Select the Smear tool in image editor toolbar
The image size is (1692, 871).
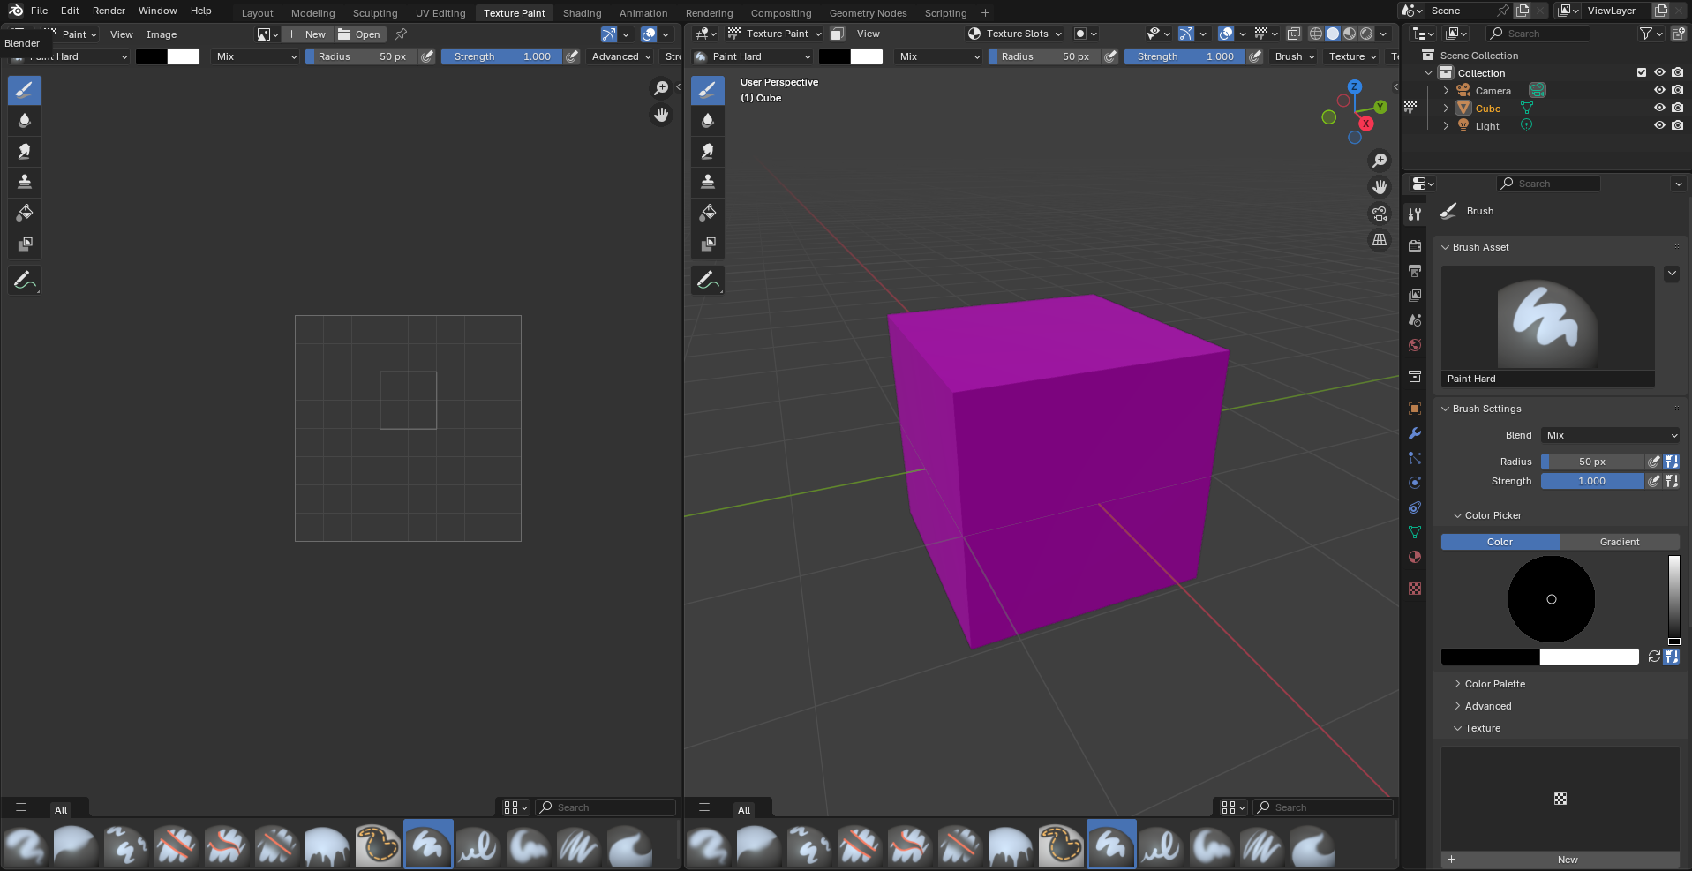(25, 151)
